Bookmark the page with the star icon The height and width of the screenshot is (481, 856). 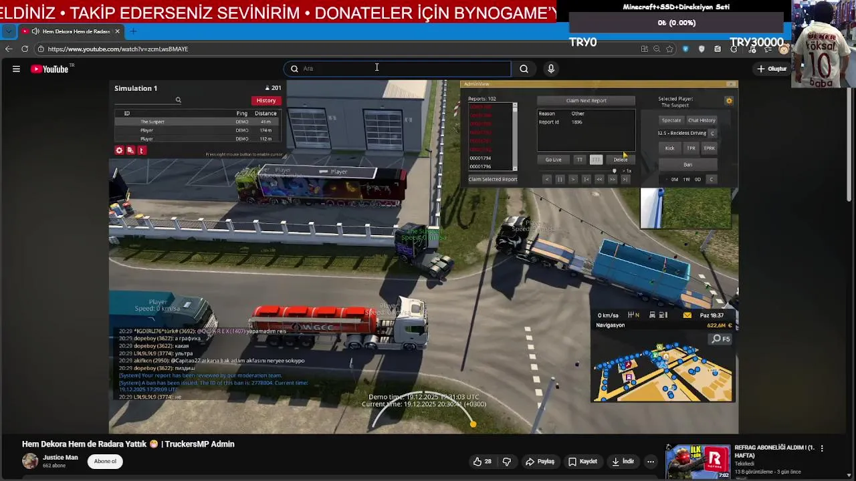coord(669,49)
